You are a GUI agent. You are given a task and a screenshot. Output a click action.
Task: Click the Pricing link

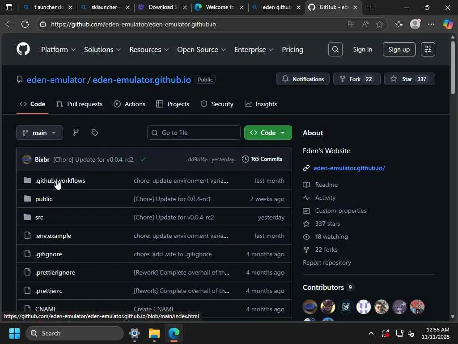293,49
